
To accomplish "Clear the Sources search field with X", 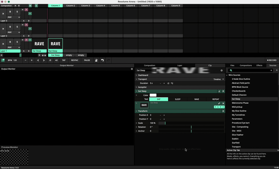I will pos(271,70).
